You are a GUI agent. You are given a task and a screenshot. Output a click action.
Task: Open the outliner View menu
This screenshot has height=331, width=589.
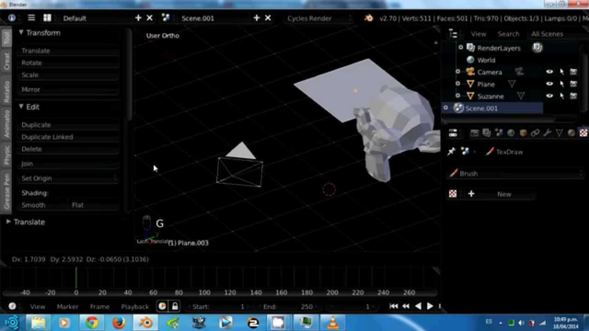479,34
